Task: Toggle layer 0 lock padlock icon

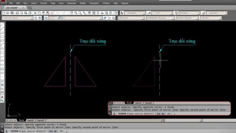Action: [x=59, y=18]
